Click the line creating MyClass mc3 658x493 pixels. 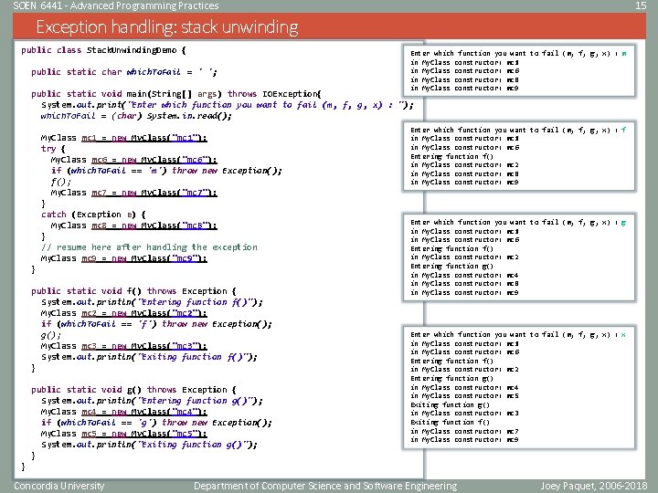coord(123,346)
